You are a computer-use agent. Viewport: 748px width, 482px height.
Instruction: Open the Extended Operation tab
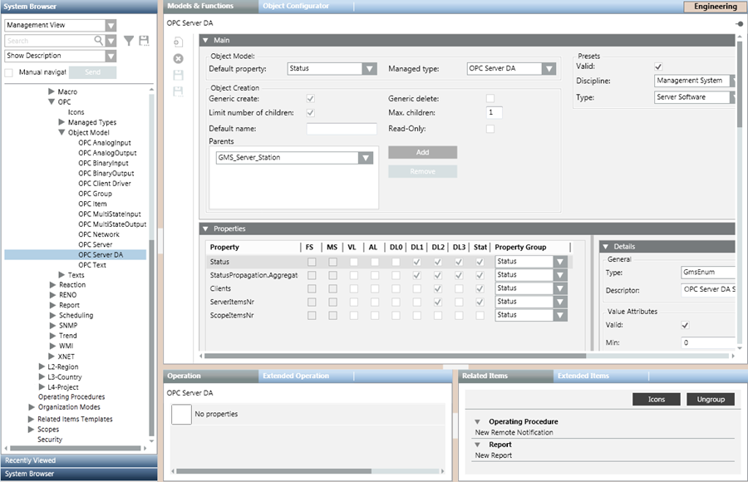coord(296,376)
